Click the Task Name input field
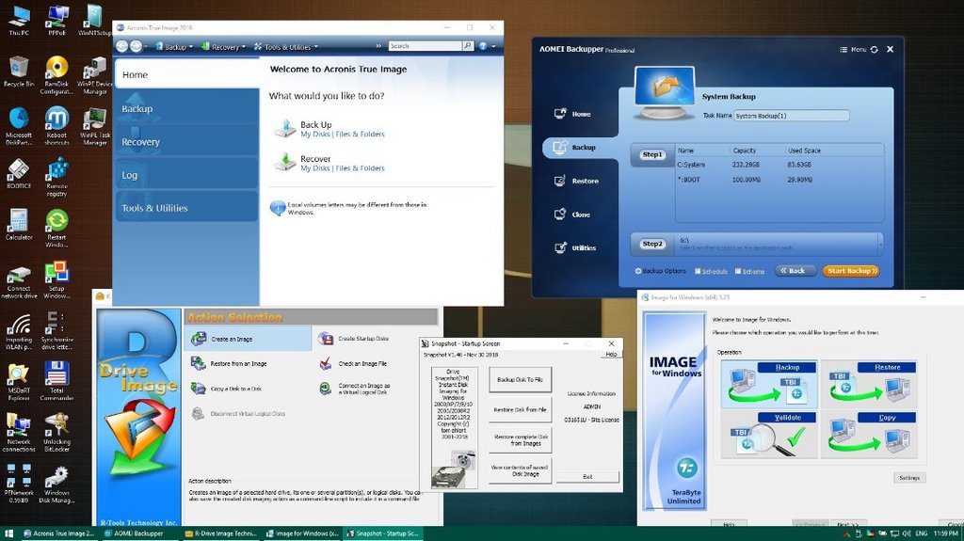 [791, 116]
